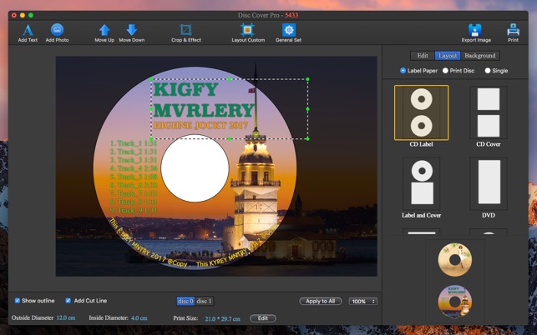Open the 100% zoom dropdown

[x=362, y=301]
